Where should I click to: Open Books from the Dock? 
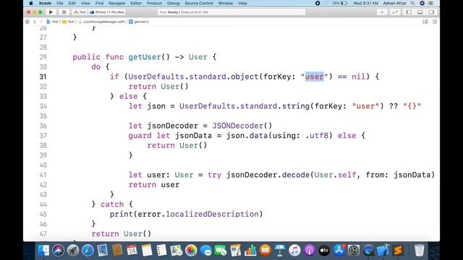[266, 251]
